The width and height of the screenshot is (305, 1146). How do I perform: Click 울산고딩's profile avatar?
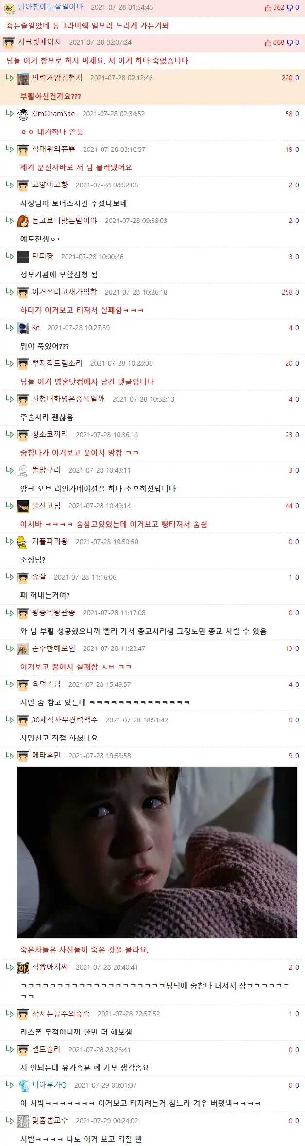(x=23, y=506)
